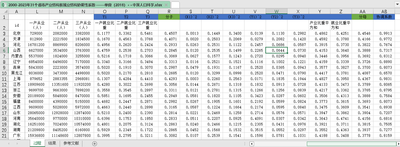400x147 pixels.
Task: Click the cell with value 13351600
Action: pyautogui.click(x=61, y=85)
